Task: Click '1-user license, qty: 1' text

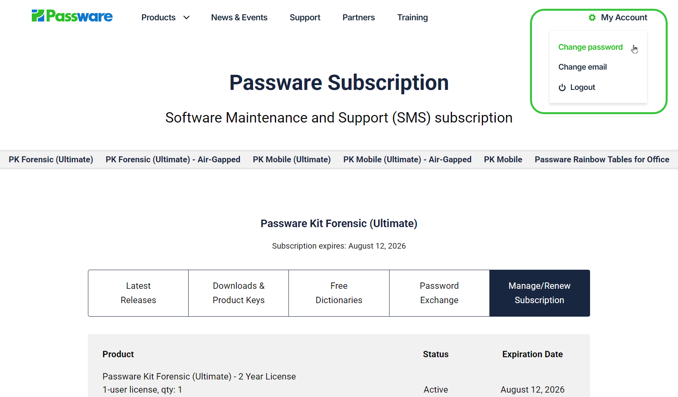Action: tap(142, 389)
